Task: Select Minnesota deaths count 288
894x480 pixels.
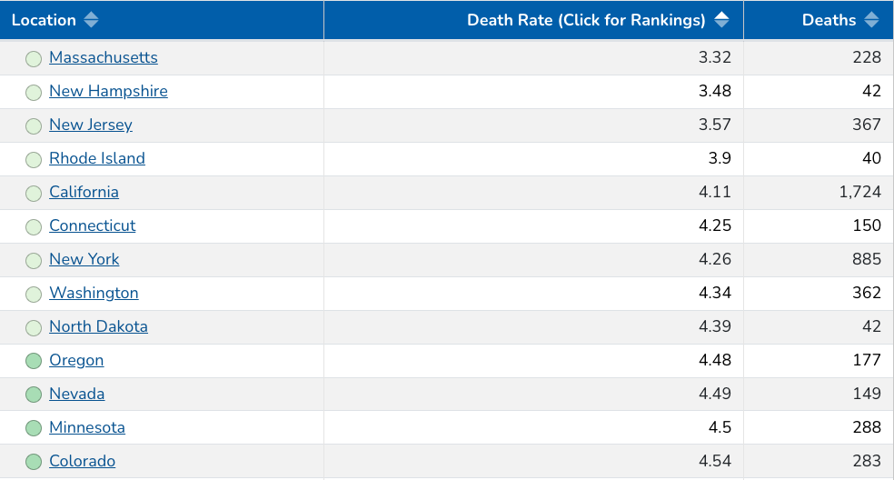Action: coord(867,427)
